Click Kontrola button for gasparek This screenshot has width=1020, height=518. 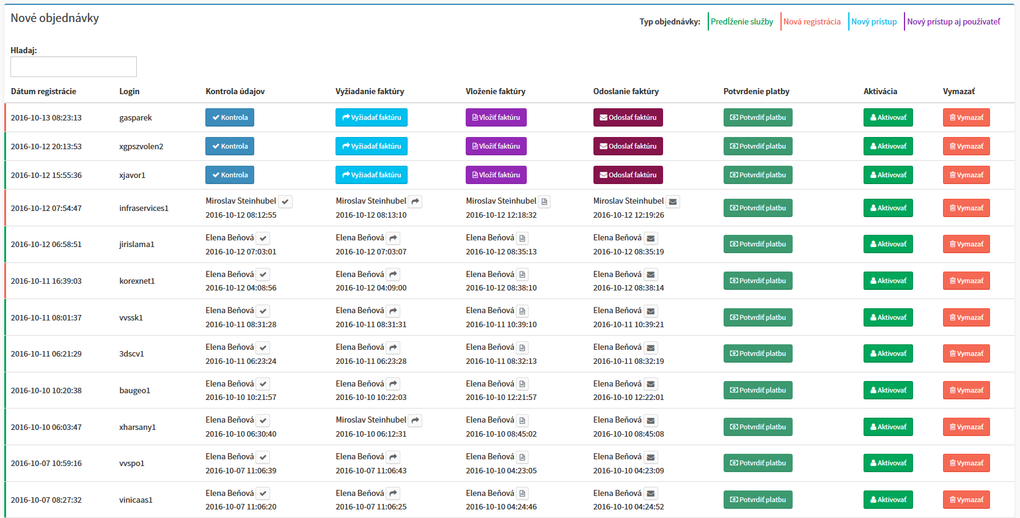click(x=230, y=117)
